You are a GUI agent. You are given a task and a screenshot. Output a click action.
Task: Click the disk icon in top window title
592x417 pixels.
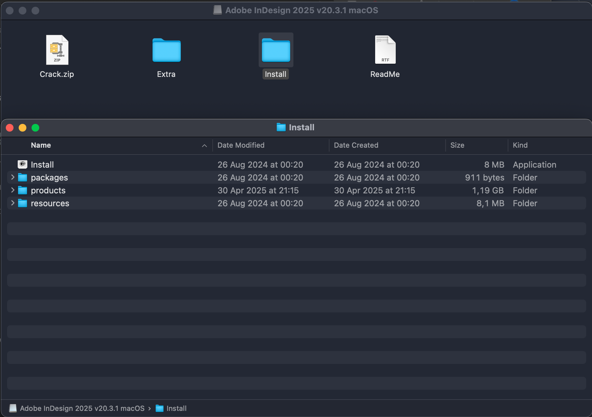point(217,10)
